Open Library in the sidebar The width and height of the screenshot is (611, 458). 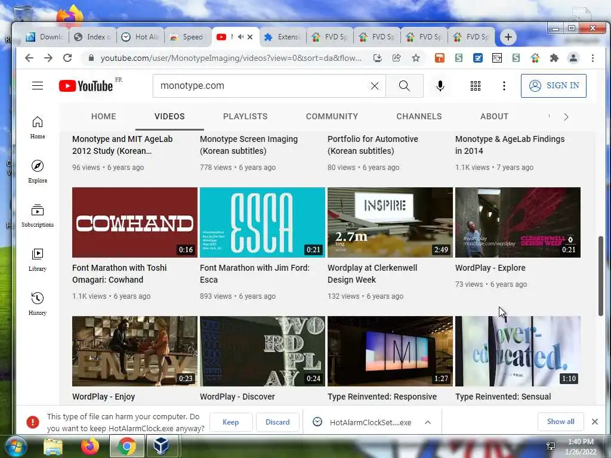pyautogui.click(x=38, y=260)
